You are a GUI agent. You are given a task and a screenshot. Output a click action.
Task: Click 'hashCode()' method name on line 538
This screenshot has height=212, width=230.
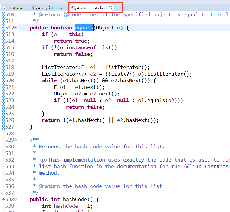(x=78, y=199)
